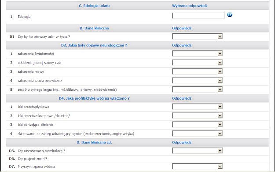Click the blue icon beside Etiologia field
The width and height of the screenshot is (275, 172).
(x=230, y=14)
